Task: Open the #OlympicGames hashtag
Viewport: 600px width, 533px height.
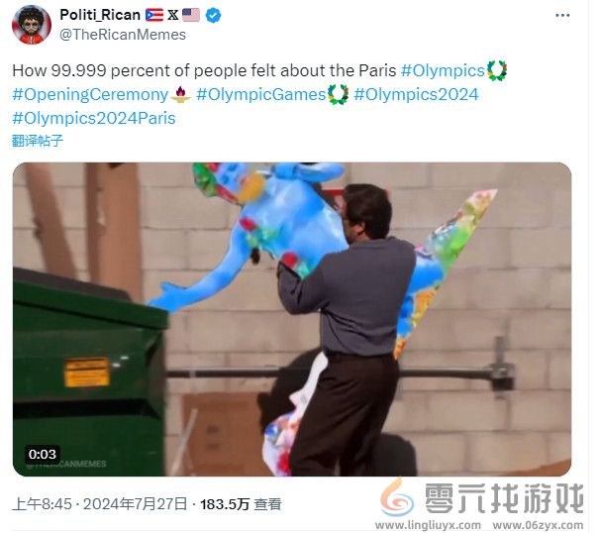Action: point(261,94)
